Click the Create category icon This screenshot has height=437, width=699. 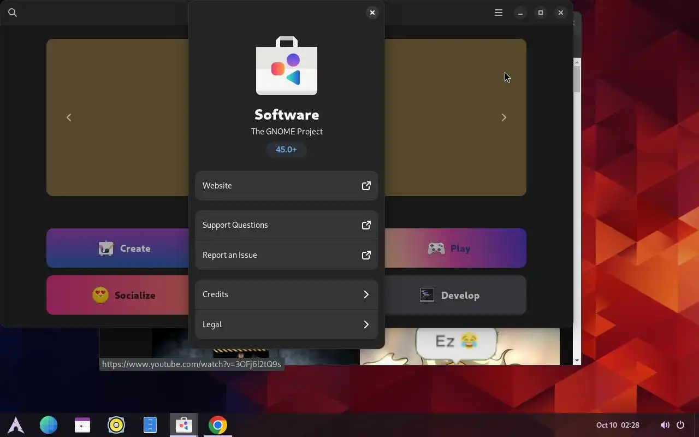tap(106, 249)
